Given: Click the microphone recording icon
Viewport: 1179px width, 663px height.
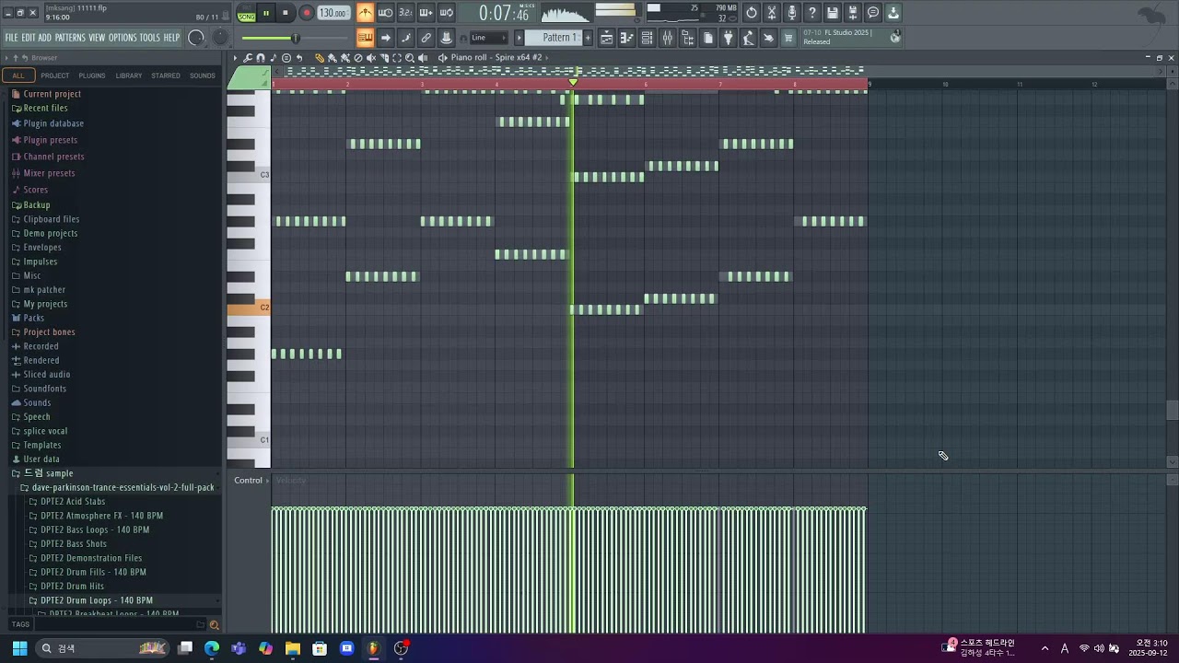Looking at the screenshot, I should click(792, 13).
